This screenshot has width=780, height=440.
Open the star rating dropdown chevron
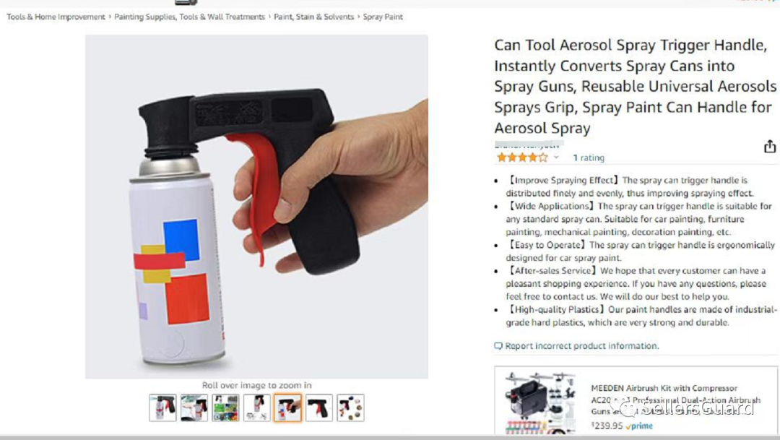tap(556, 158)
